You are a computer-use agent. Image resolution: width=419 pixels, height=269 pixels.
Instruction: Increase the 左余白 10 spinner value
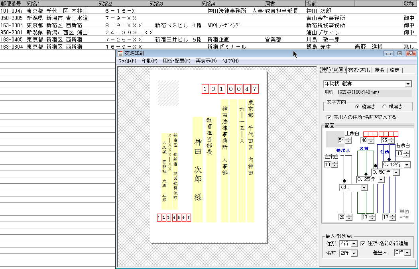tap(334, 163)
